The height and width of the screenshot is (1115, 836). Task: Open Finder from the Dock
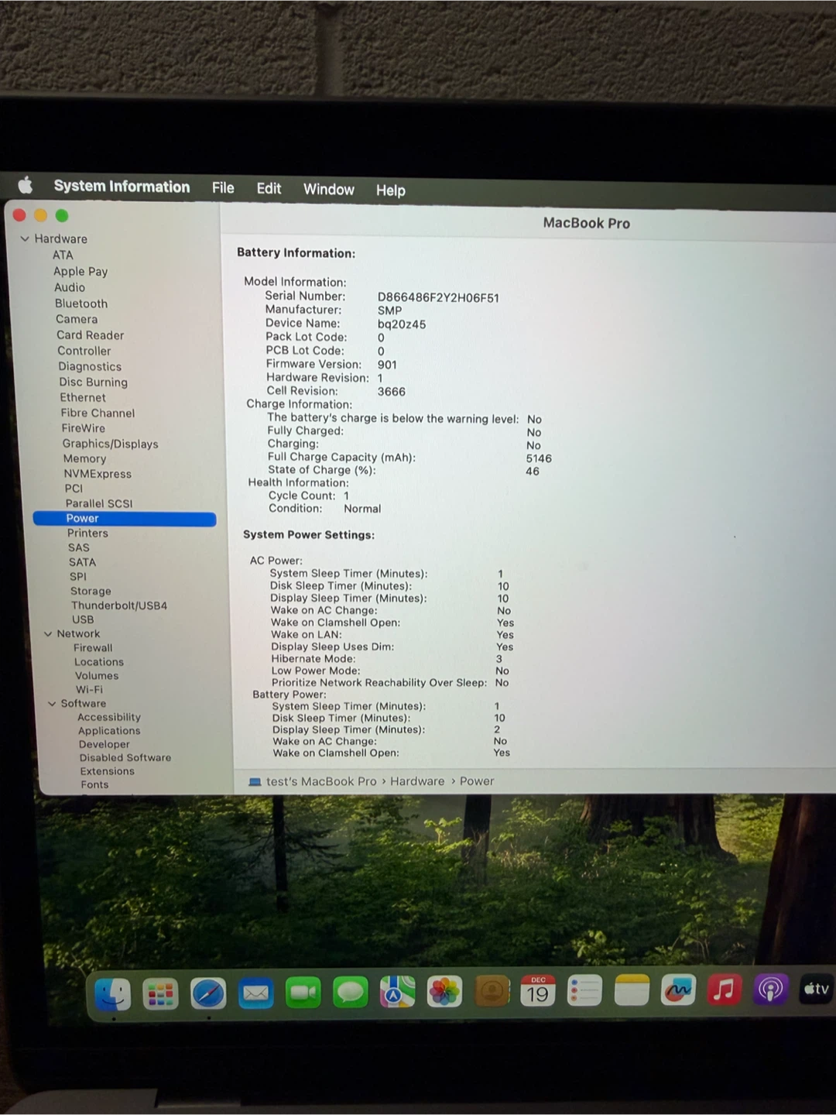pos(113,994)
